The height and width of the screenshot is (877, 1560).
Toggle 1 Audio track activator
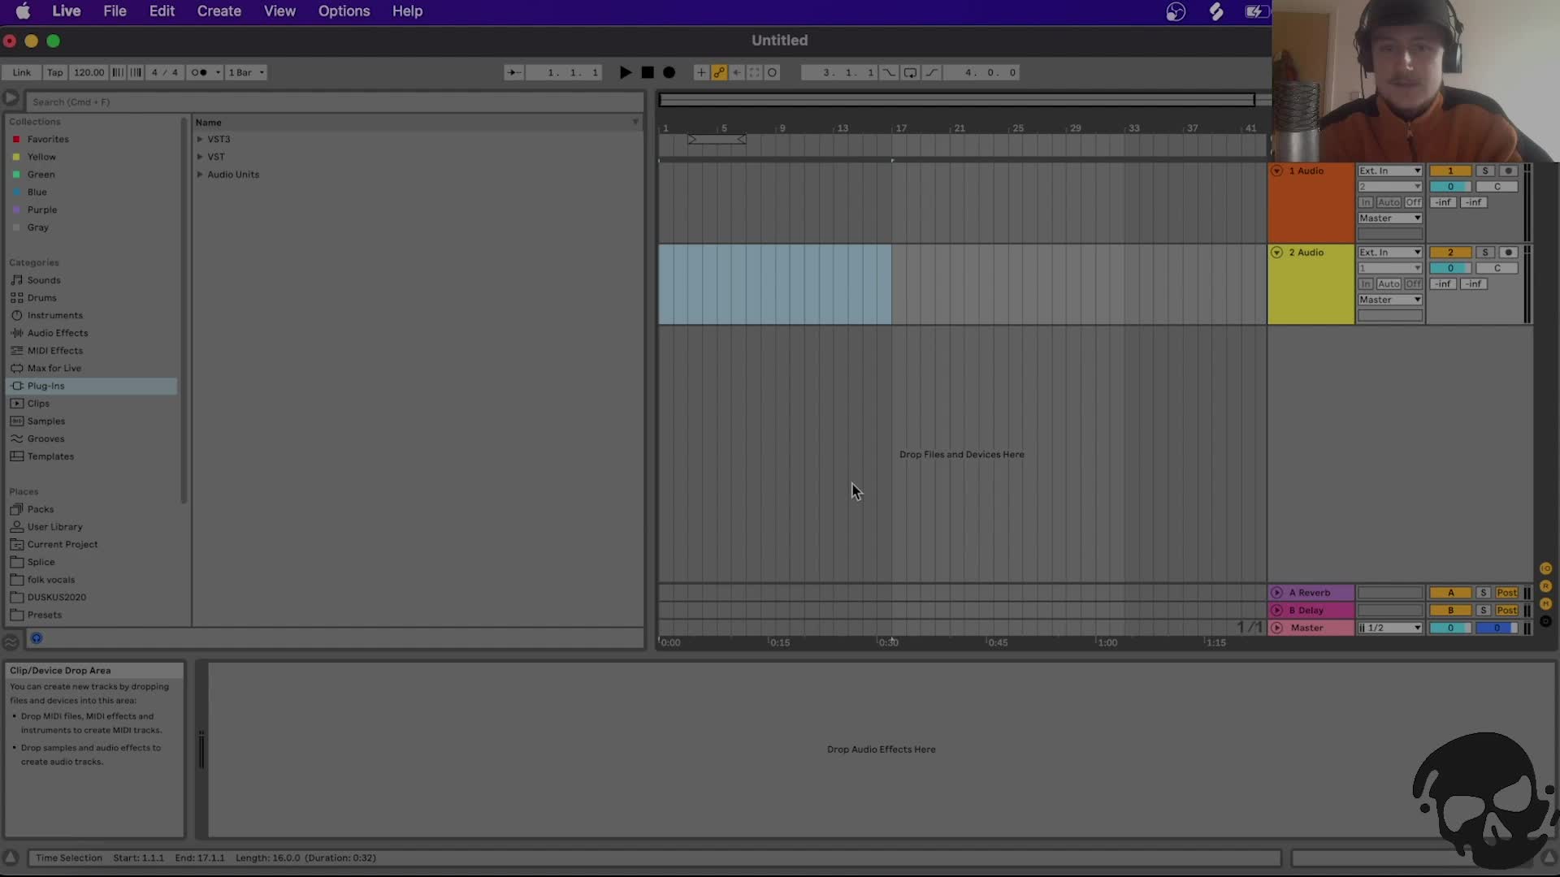click(x=1450, y=171)
